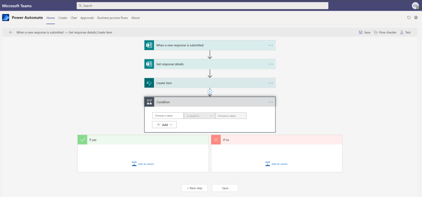Go to the Create tab

(x=63, y=18)
